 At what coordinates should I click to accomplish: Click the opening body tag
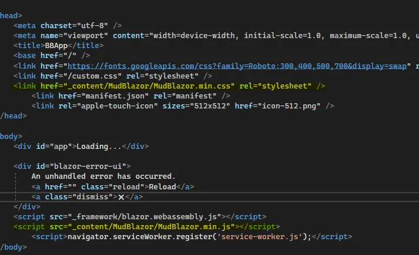[x=11, y=137]
